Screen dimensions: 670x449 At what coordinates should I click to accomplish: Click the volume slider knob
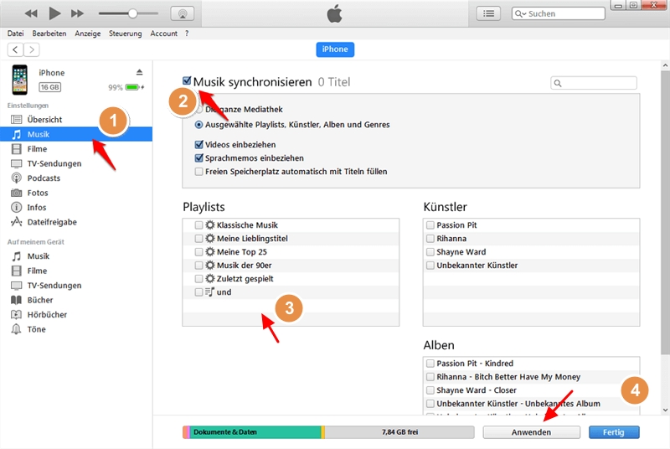[132, 13]
